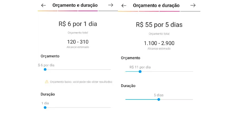Tap the back arrow on the right screen

[x=124, y=5]
